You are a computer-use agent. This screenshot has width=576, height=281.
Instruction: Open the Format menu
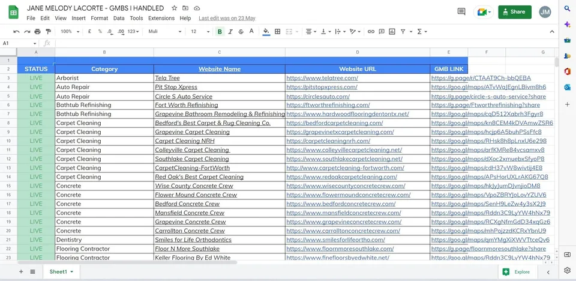pos(100,18)
